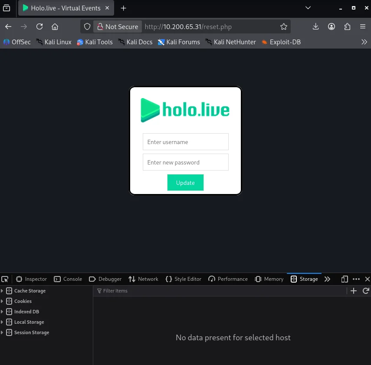Bookmark this page with the star icon
The height and width of the screenshot is (365, 371).
point(284,26)
